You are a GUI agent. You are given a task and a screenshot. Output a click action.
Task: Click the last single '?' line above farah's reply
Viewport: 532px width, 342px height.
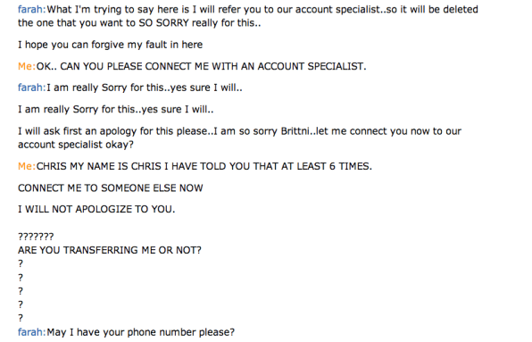[x=21, y=318]
